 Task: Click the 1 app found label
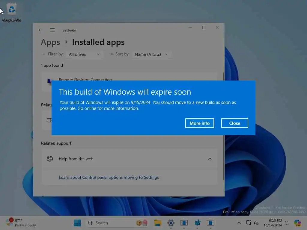(52, 65)
